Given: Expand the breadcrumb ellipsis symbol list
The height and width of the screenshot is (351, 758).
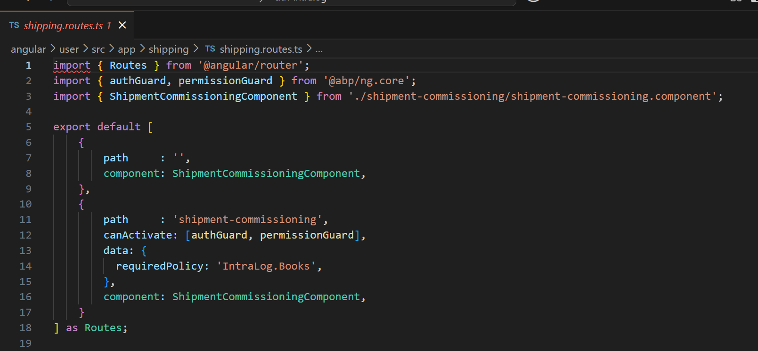Looking at the screenshot, I should tap(319, 49).
